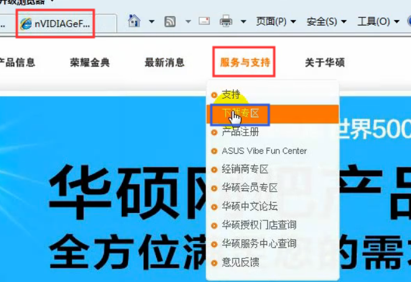Open the 页面(P) menu
Screen dimensions: 411x282
(x=275, y=22)
